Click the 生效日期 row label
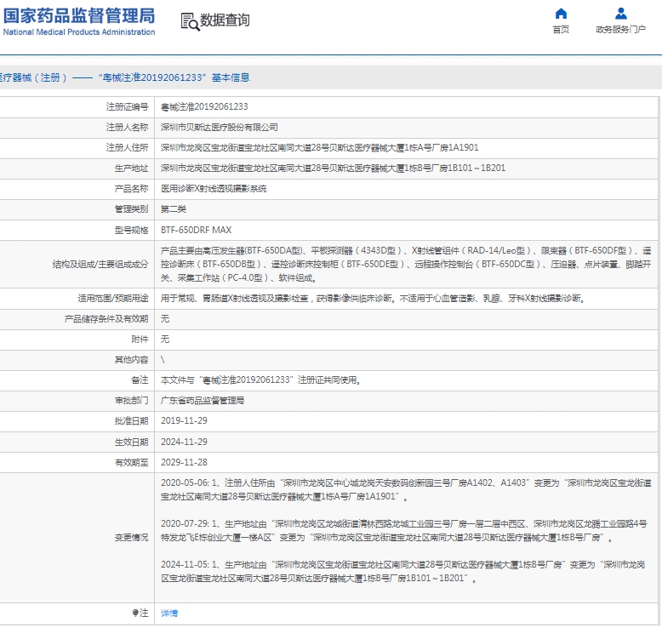Image resolution: width=662 pixels, height=628 pixels. click(x=131, y=442)
